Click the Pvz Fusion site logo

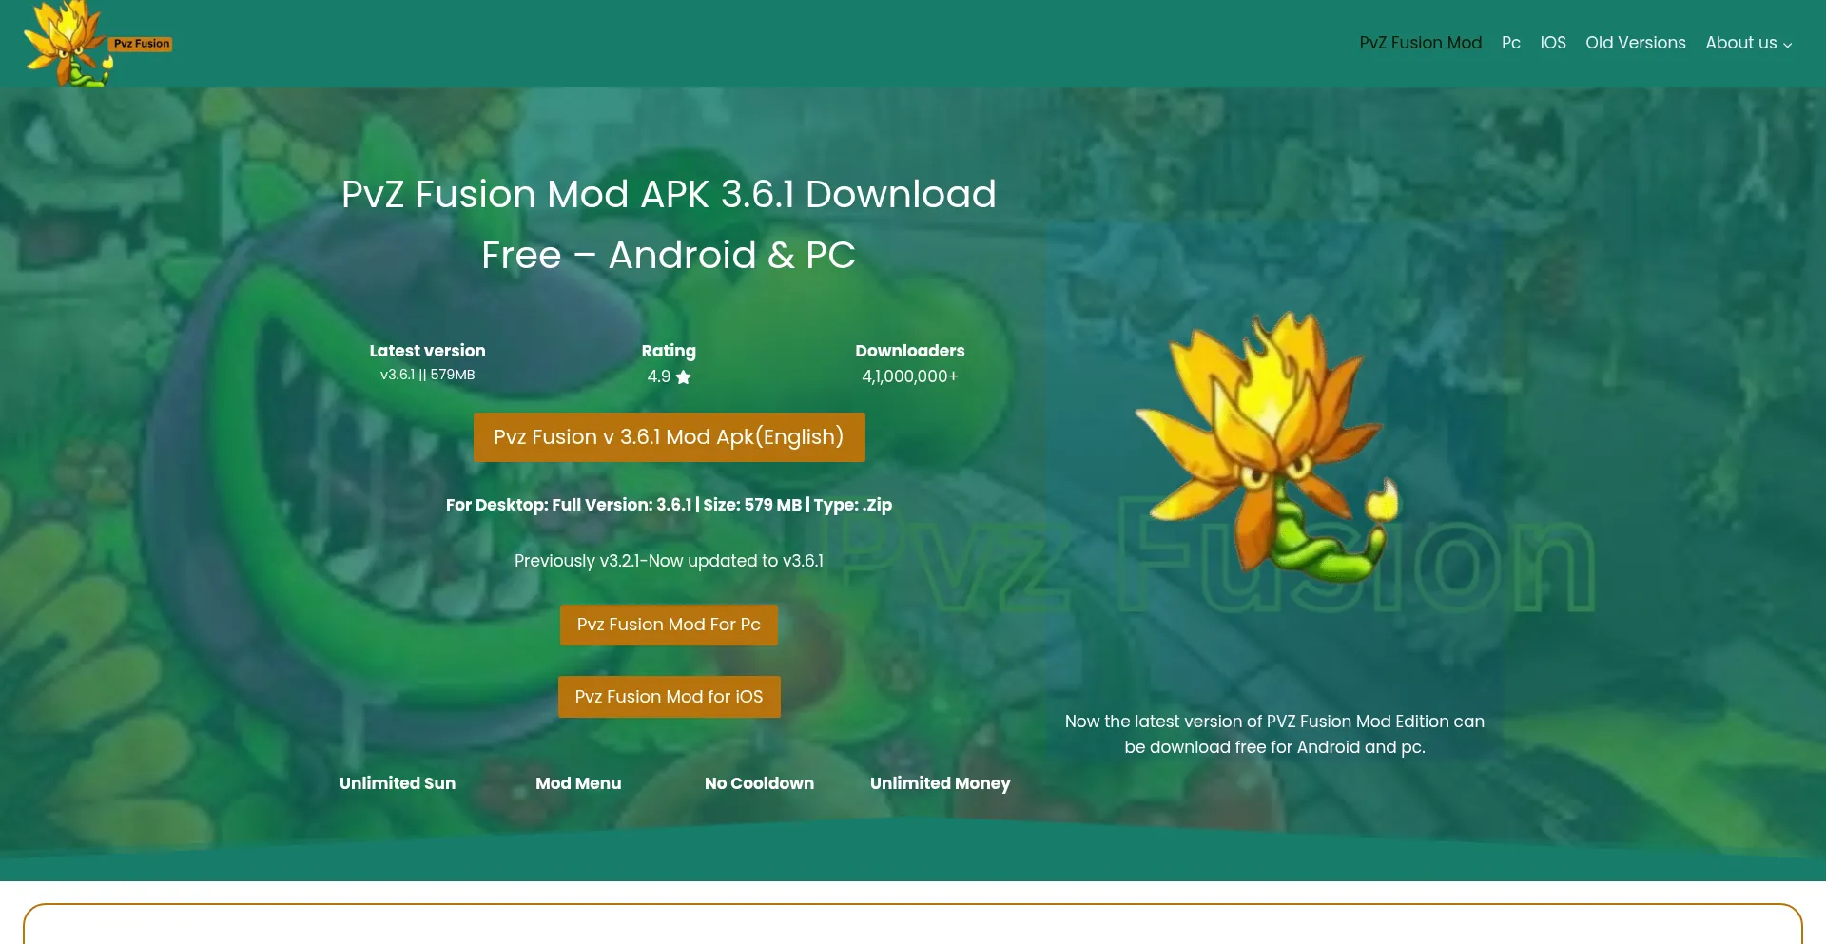(x=97, y=44)
